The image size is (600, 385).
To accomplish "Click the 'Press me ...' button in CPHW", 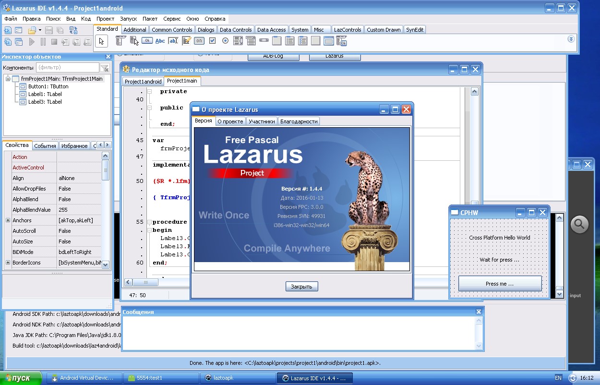I will (x=500, y=284).
